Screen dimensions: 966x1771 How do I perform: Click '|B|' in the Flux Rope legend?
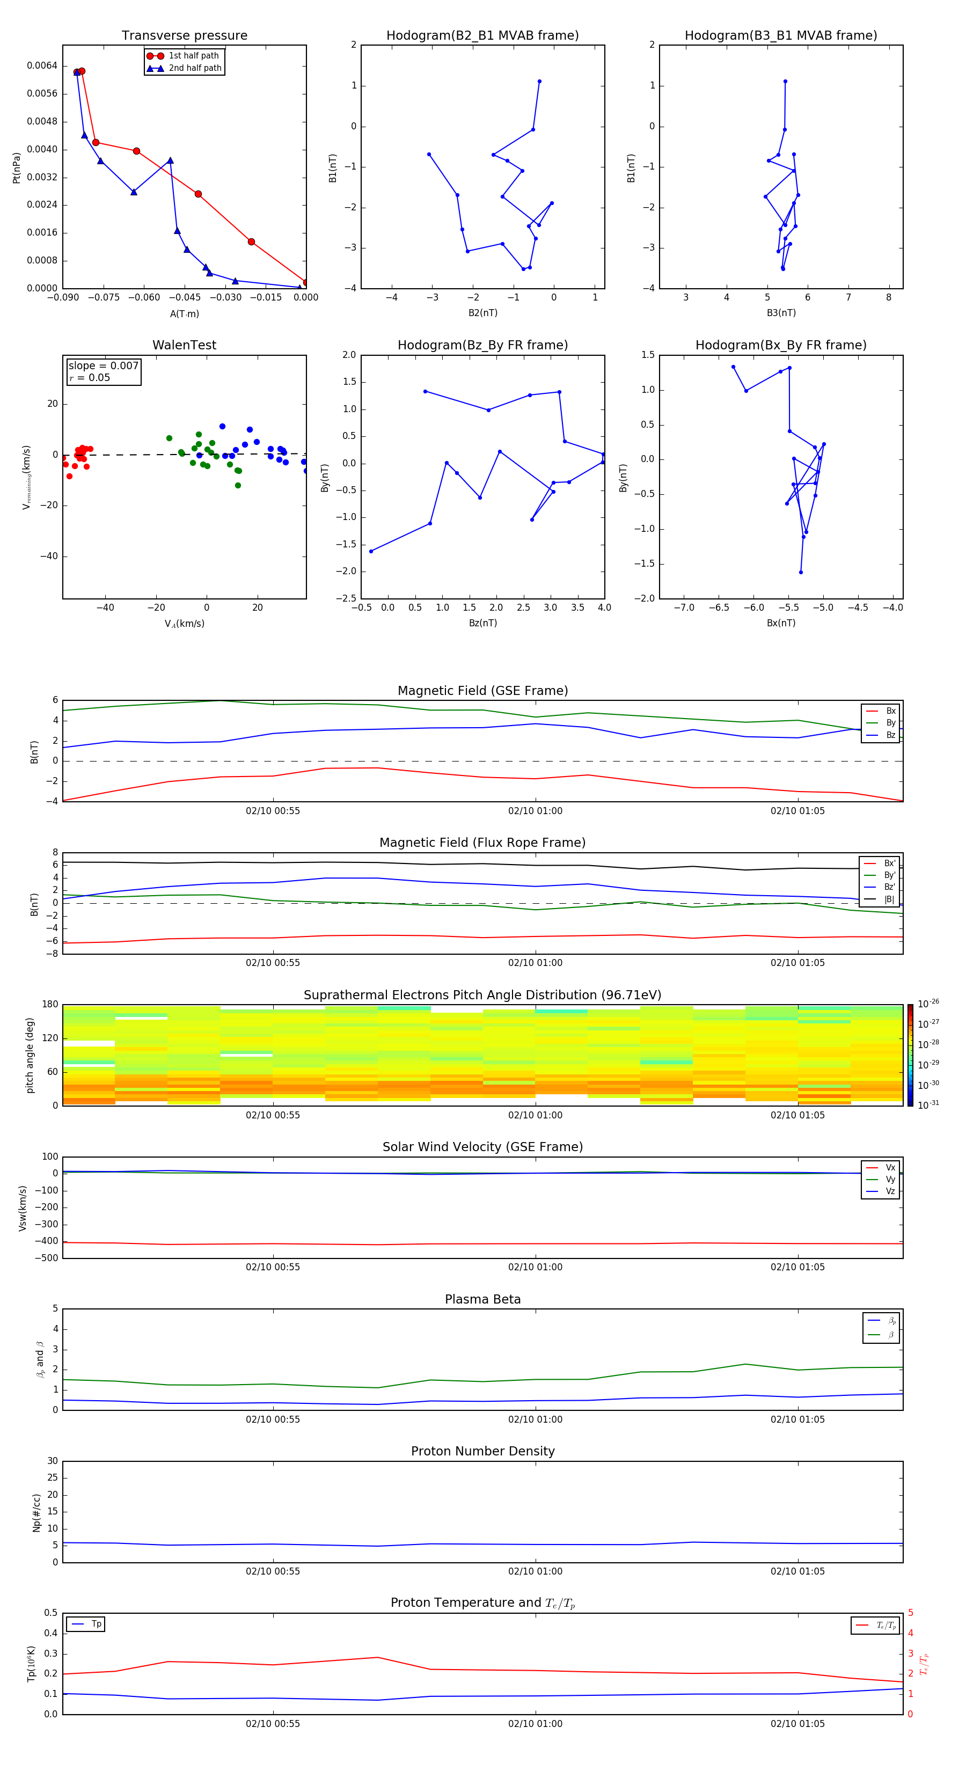click(x=880, y=899)
